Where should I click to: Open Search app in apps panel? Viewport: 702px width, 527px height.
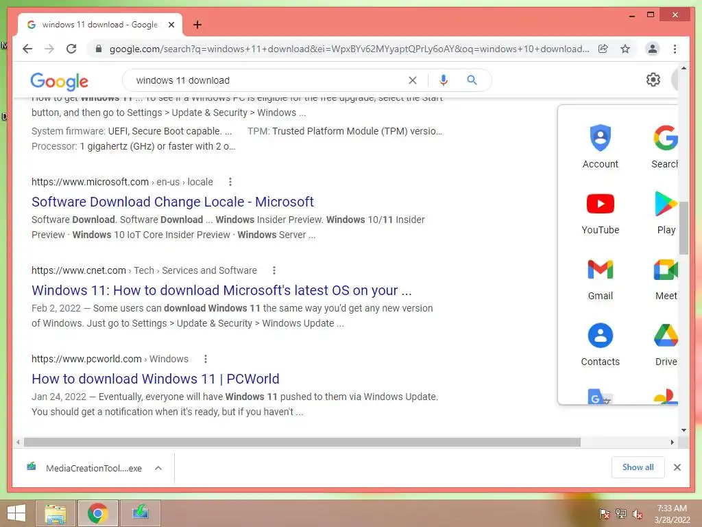click(x=665, y=147)
